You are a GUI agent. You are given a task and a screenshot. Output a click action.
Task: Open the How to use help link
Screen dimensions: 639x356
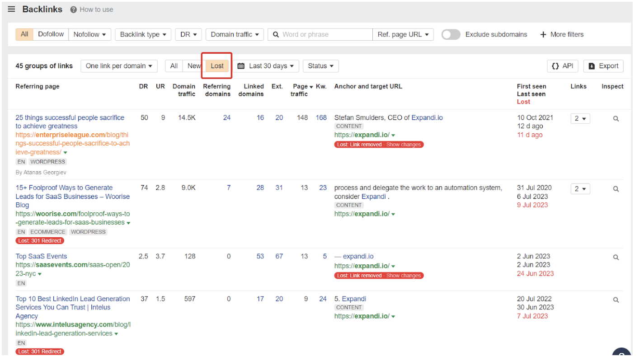pyautogui.click(x=92, y=9)
